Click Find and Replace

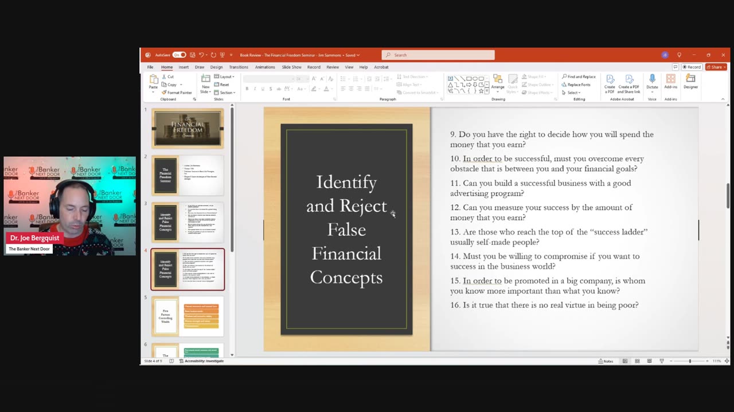[579, 77]
